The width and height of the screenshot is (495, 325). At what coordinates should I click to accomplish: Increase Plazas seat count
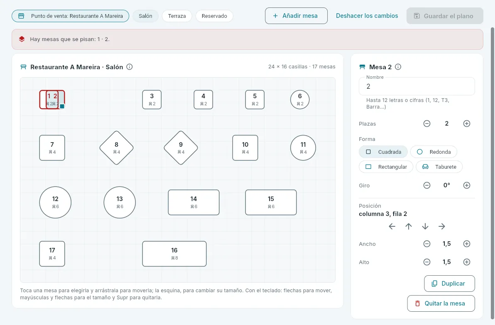[467, 124]
